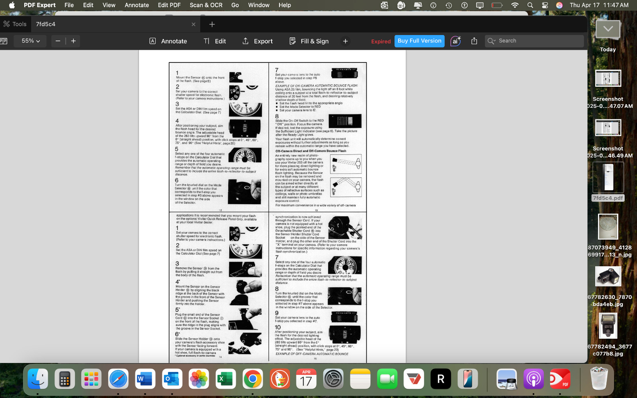The image size is (637, 398).
Task: Open the Annotate tool
Action: coord(168,41)
